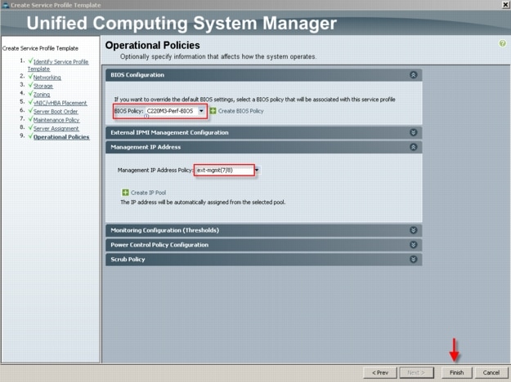The width and height of the screenshot is (511, 382).
Task: Go to vNIC/vHBA Placement step
Action: 60,103
